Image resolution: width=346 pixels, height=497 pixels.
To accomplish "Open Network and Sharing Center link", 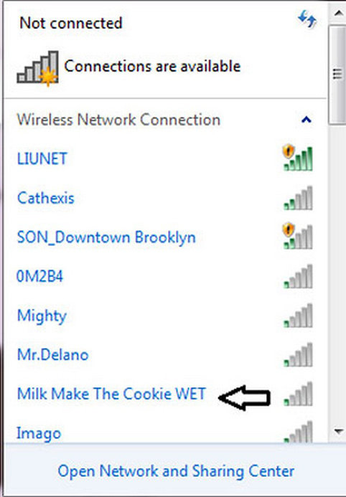I will [x=176, y=471].
